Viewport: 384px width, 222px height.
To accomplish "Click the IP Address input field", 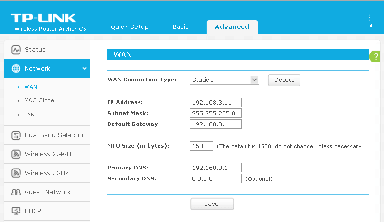I will [215, 102].
